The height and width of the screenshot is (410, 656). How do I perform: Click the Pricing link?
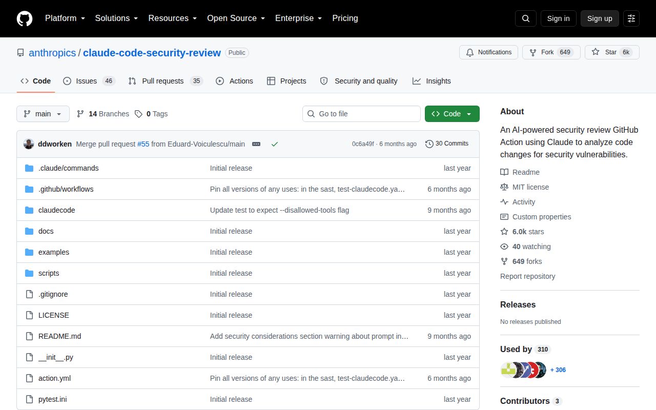click(x=345, y=18)
